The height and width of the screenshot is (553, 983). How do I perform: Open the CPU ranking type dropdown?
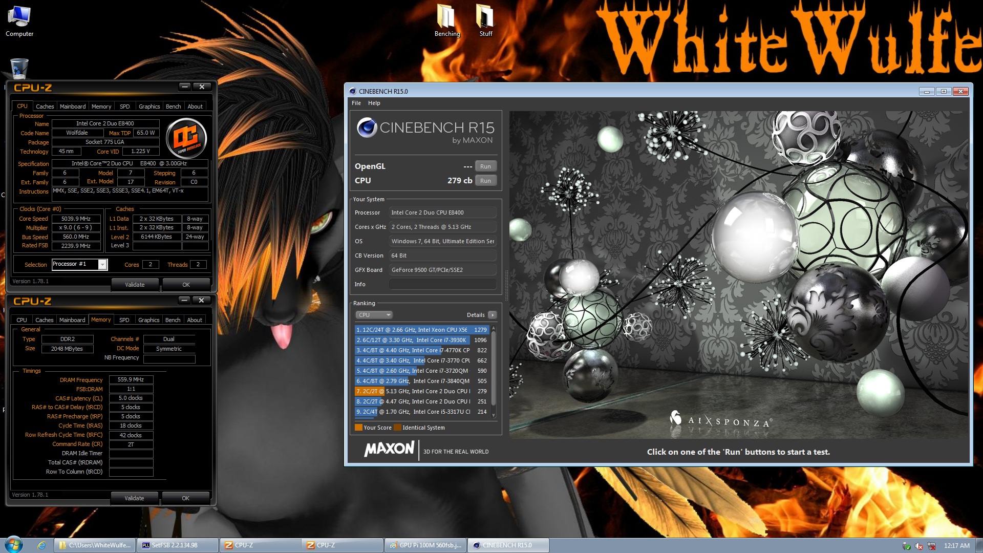[374, 315]
